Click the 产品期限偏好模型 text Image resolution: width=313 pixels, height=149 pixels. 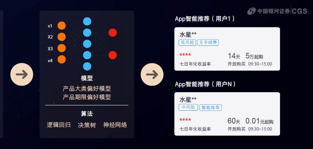pyautogui.click(x=87, y=97)
